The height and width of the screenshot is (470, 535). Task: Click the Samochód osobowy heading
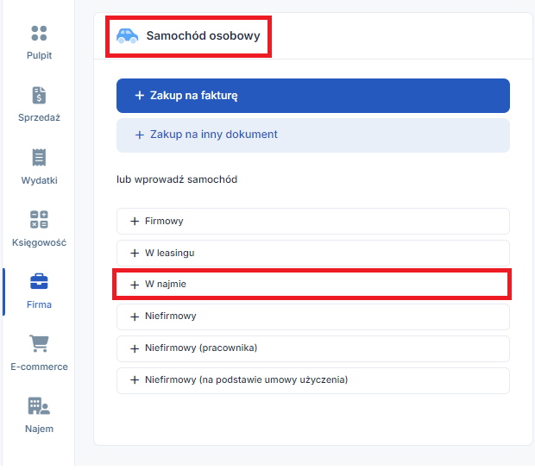[x=203, y=36]
